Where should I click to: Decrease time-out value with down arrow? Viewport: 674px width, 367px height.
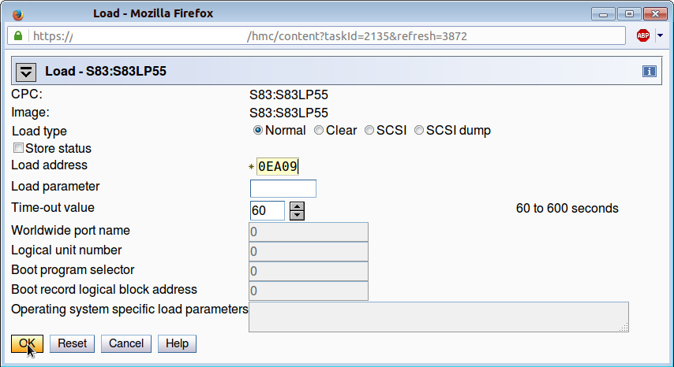tap(297, 215)
